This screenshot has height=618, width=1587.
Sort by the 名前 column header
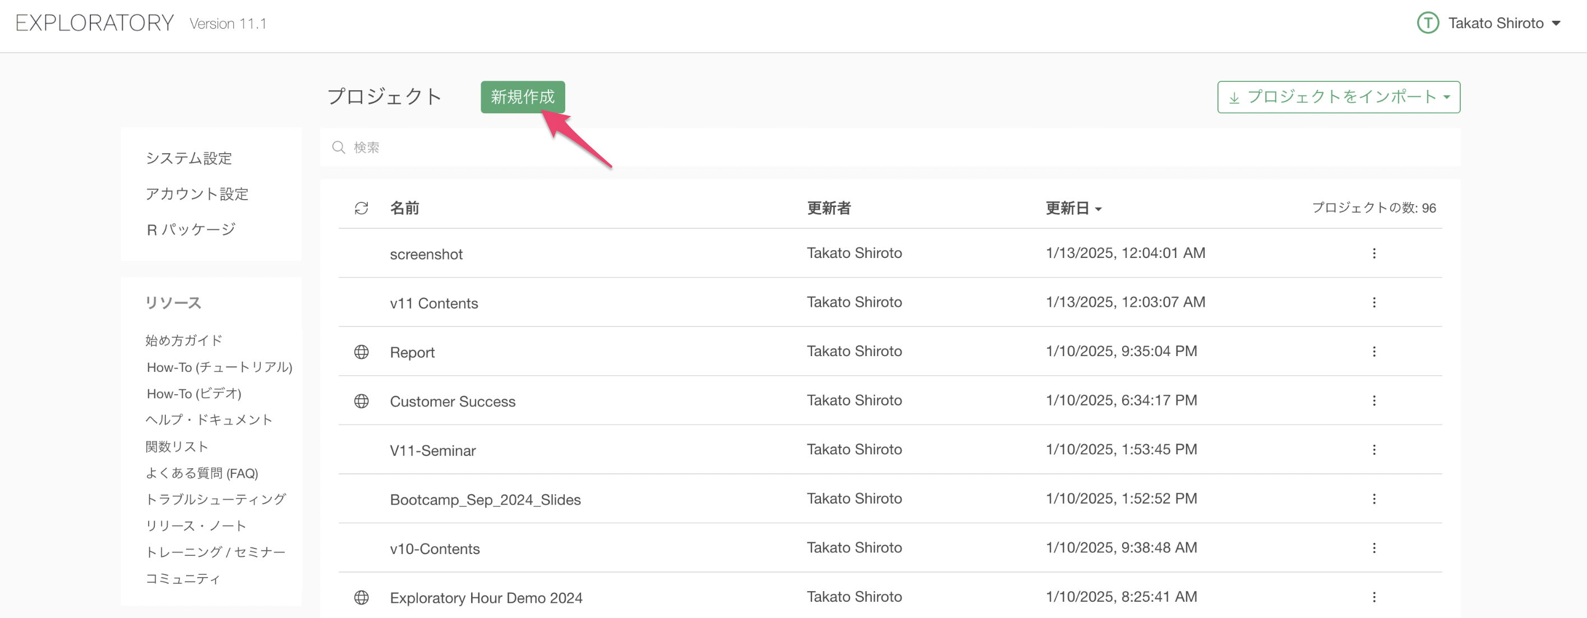[405, 208]
